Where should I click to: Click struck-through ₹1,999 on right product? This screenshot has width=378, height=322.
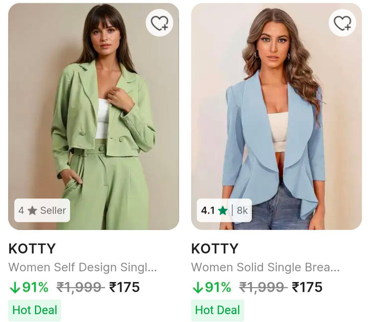tap(263, 287)
